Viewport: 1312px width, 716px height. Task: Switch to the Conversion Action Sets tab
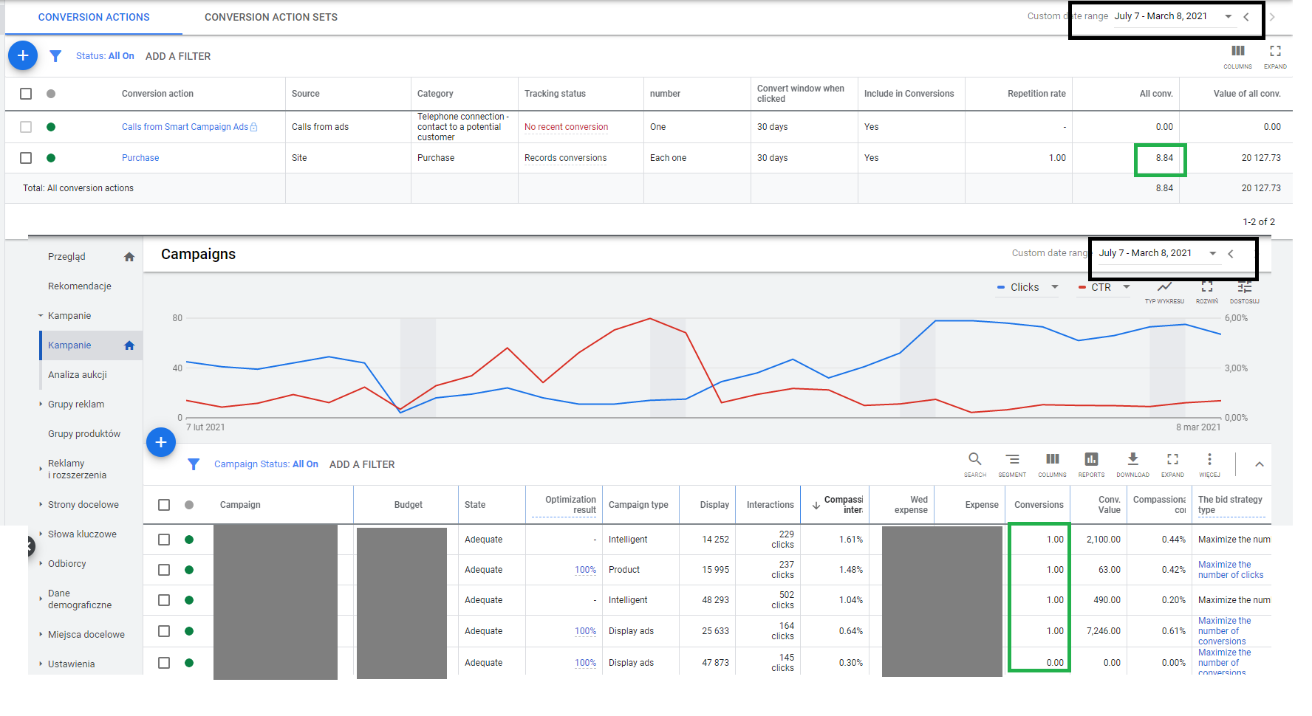point(271,17)
